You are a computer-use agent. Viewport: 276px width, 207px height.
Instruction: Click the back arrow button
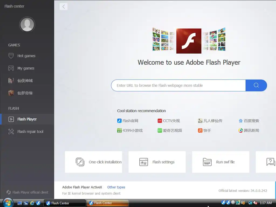pyautogui.click(x=64, y=7)
